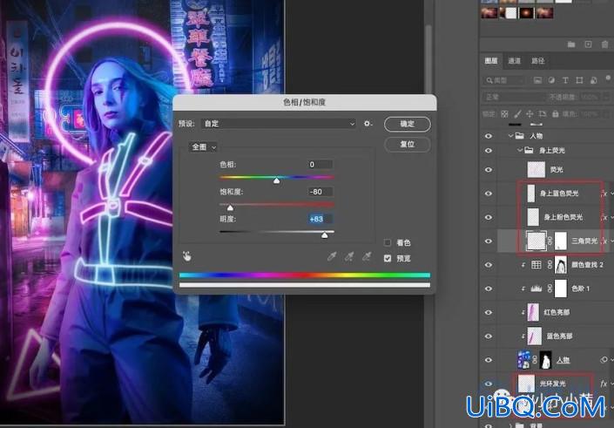The width and height of the screenshot is (614, 428).
Task: Click prevent artboard auto-nesting lock icon
Action: click(x=543, y=114)
